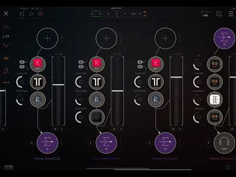Open T effect in the black-pad channel

click(97, 82)
